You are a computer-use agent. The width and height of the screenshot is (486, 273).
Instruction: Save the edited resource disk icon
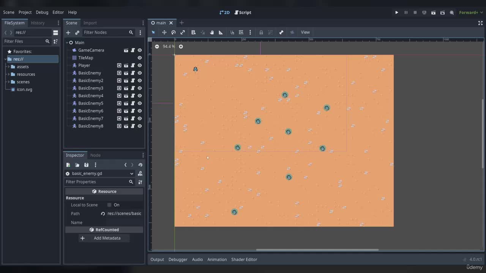[86, 165]
